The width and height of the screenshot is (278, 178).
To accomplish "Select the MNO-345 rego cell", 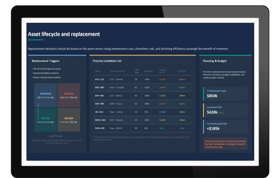I will 100,120.
